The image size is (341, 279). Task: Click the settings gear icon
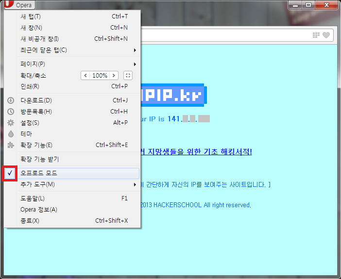(11, 123)
